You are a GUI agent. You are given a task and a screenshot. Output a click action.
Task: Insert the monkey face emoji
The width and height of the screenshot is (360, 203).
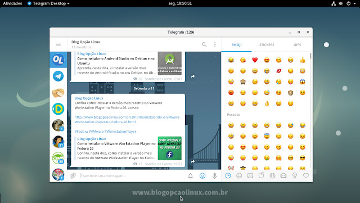point(290,93)
